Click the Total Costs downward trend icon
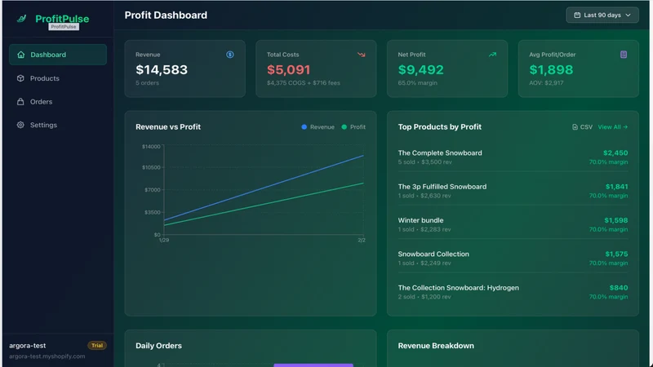This screenshot has width=653, height=367. (x=361, y=55)
